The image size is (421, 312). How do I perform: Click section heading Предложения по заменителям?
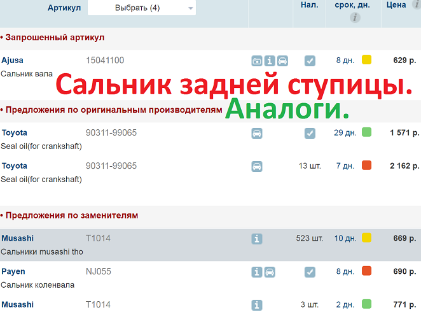point(72,215)
